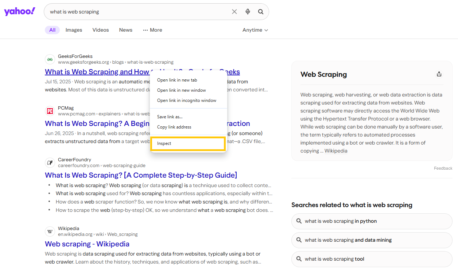Click the Feedback link under knowledge panel
The image size is (458, 269).
point(443,168)
